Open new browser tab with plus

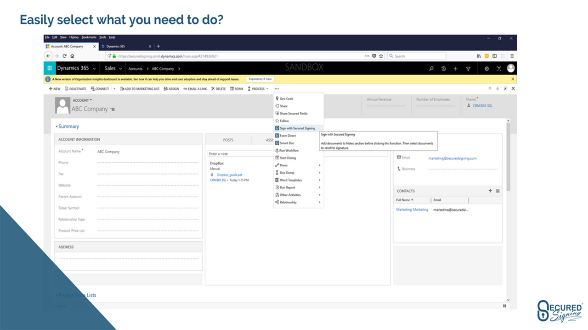point(158,46)
